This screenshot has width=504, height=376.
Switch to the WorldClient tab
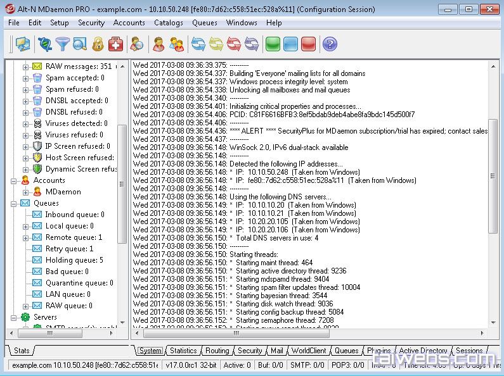309,351
